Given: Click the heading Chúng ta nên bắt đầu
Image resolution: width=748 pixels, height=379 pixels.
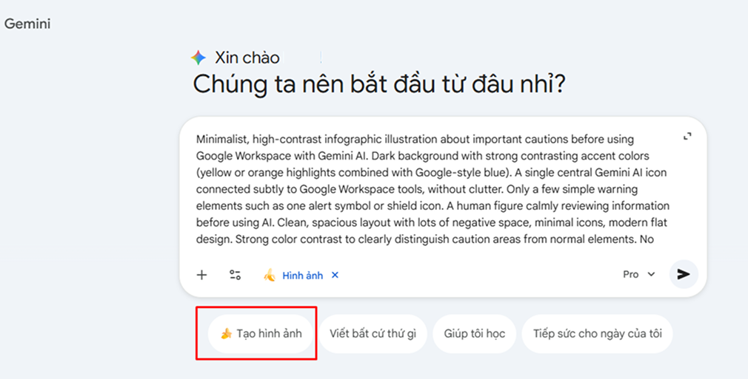Looking at the screenshot, I should (379, 84).
